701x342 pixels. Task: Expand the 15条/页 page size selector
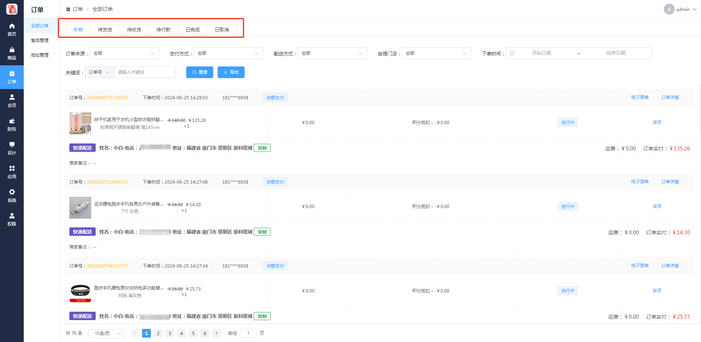106,334
